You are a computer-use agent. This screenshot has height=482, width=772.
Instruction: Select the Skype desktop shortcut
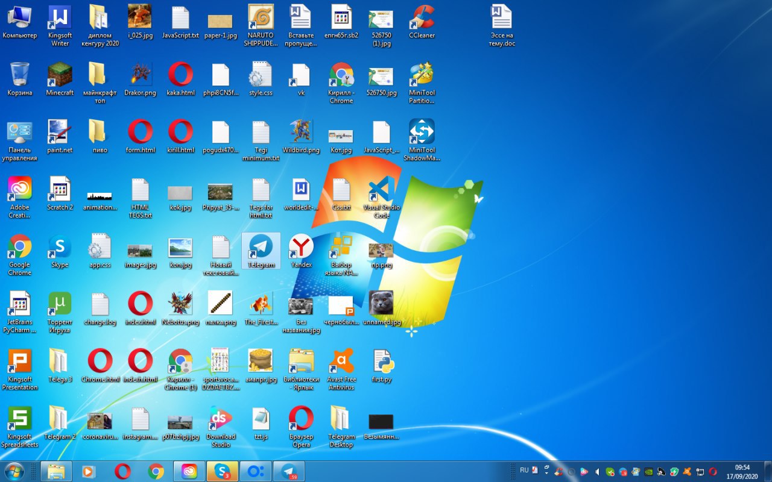[x=60, y=251]
